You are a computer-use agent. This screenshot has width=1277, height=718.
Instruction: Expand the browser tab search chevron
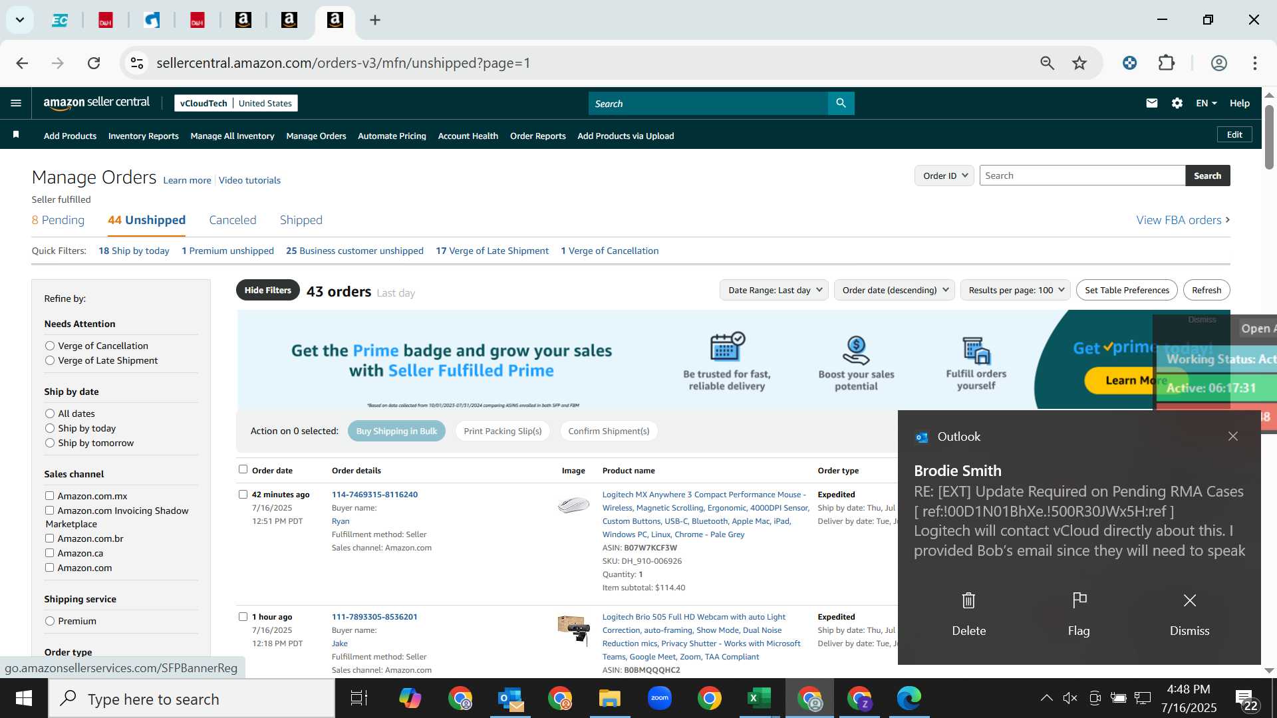tap(20, 20)
